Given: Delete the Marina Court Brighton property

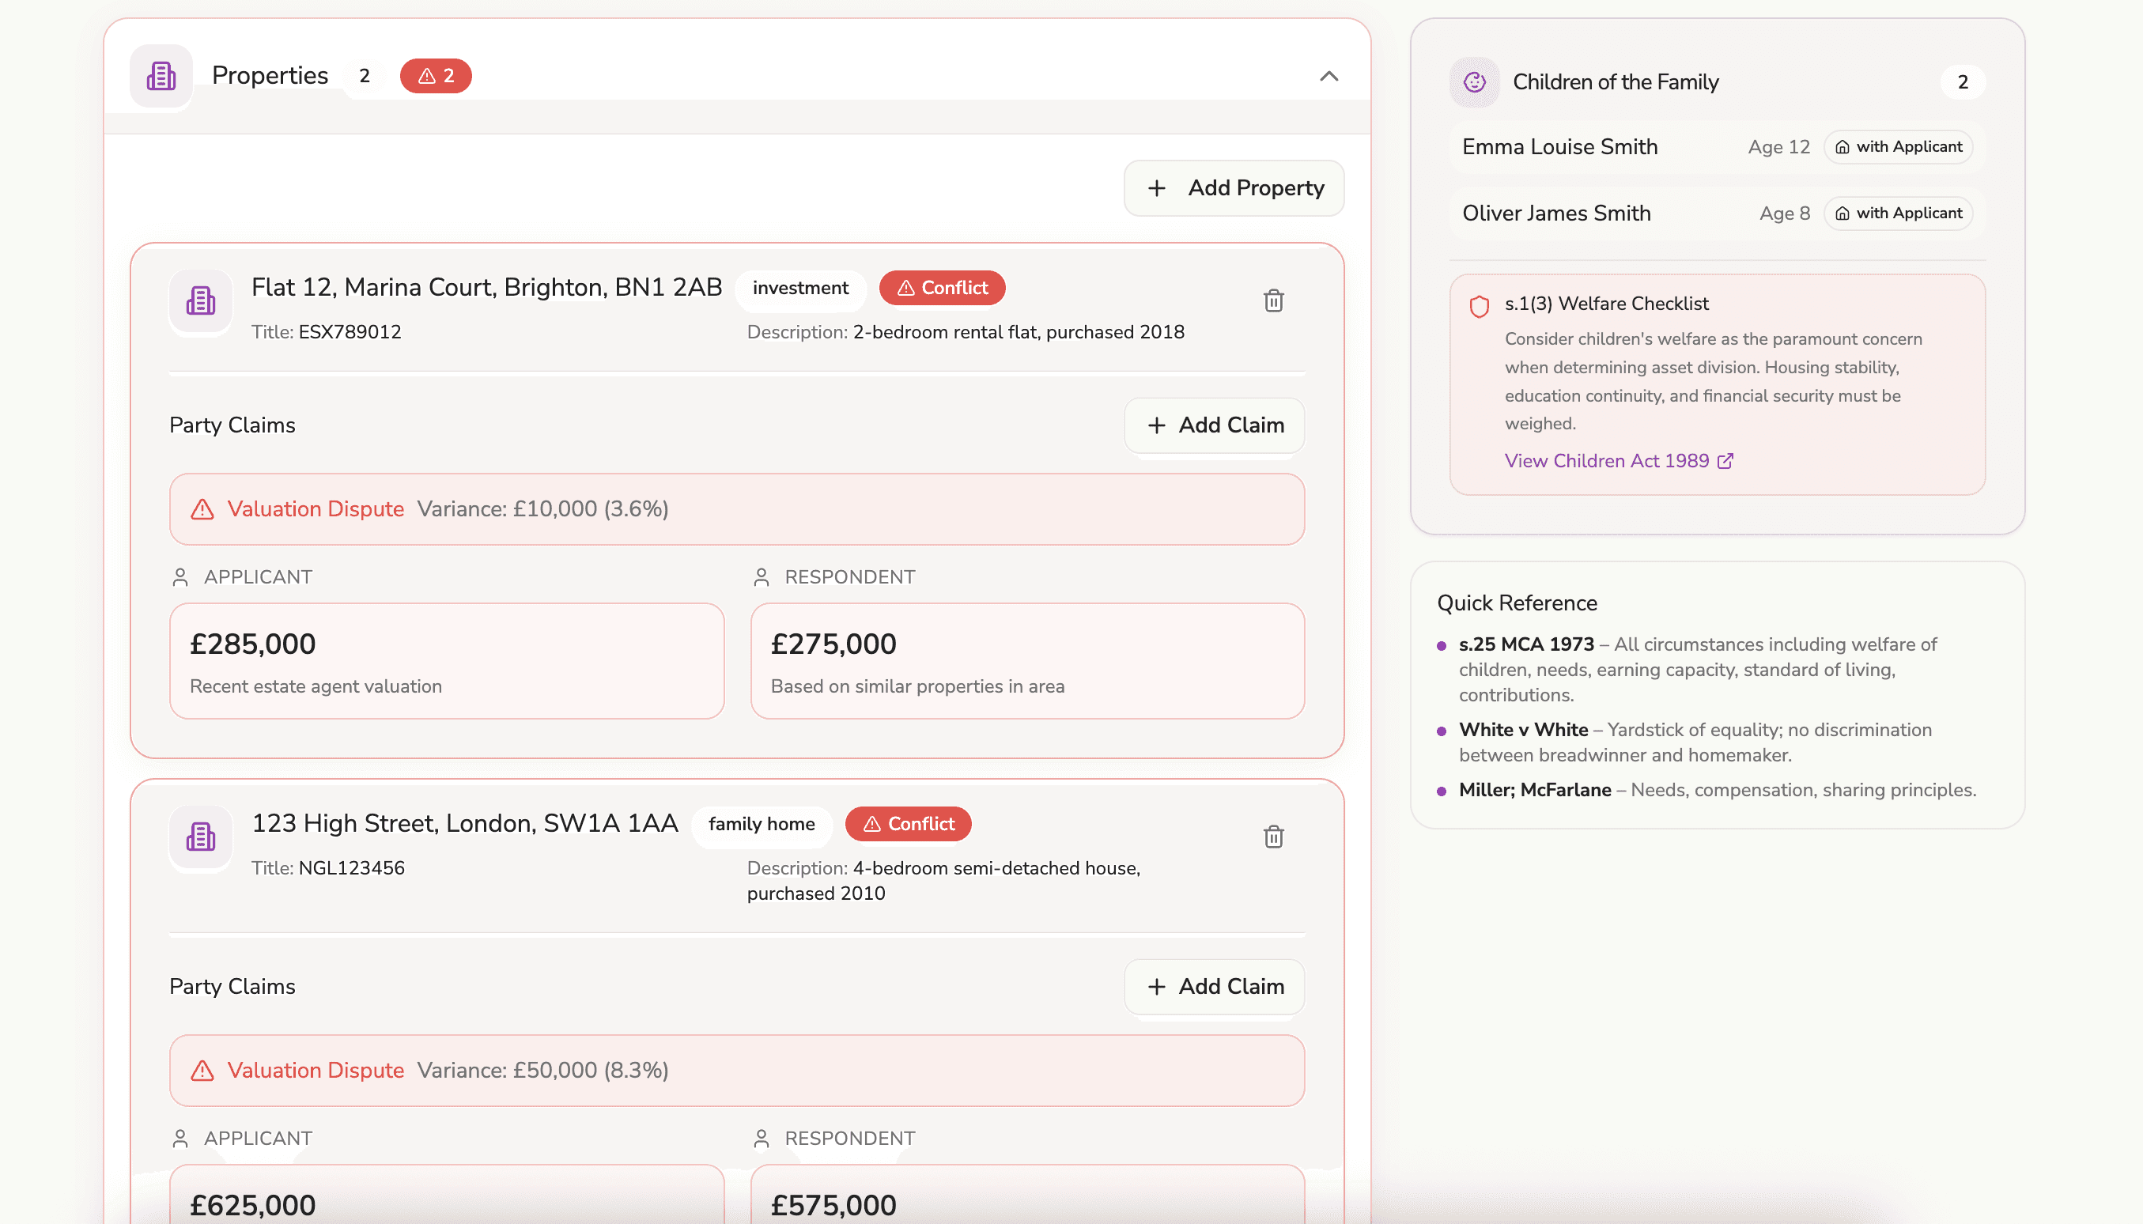Looking at the screenshot, I should click(1273, 301).
